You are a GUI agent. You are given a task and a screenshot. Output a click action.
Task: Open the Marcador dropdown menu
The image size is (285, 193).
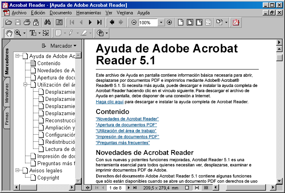[59, 46]
